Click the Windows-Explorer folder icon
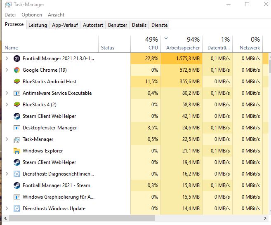Image resolution: width=271 pixels, height=225 pixels. coord(17,151)
